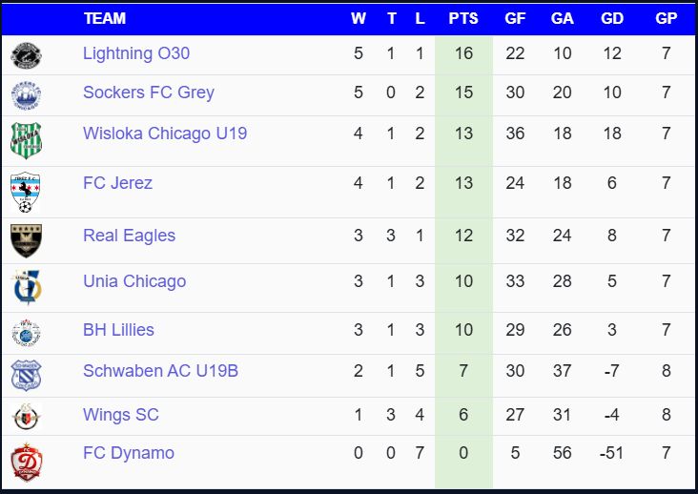The image size is (698, 494).
Task: Open the Sockers FC Grey team page
Action: [148, 93]
